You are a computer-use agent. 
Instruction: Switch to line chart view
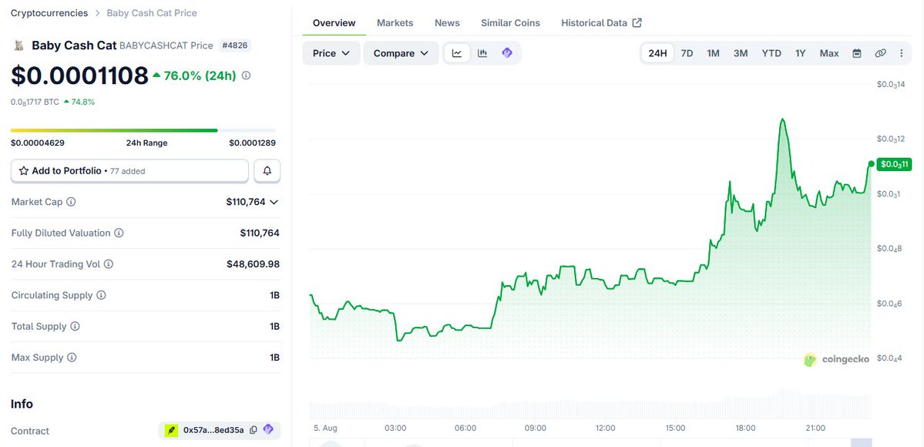point(457,53)
